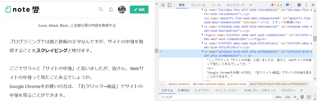The height and width of the screenshot is (101, 317).
Task: Expand the p element efa5464b
Action: tap(203, 26)
